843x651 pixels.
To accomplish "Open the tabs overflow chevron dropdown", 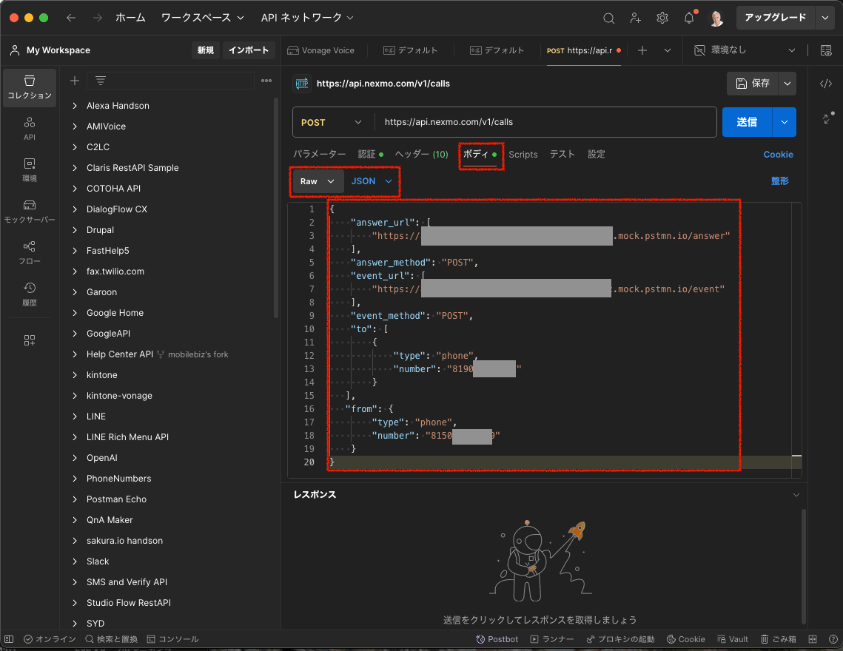I will pos(667,50).
